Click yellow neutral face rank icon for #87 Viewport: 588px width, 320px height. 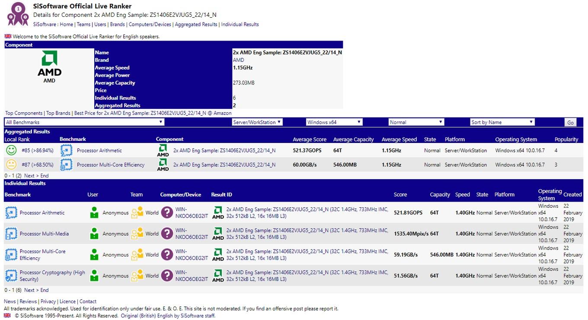point(11,165)
